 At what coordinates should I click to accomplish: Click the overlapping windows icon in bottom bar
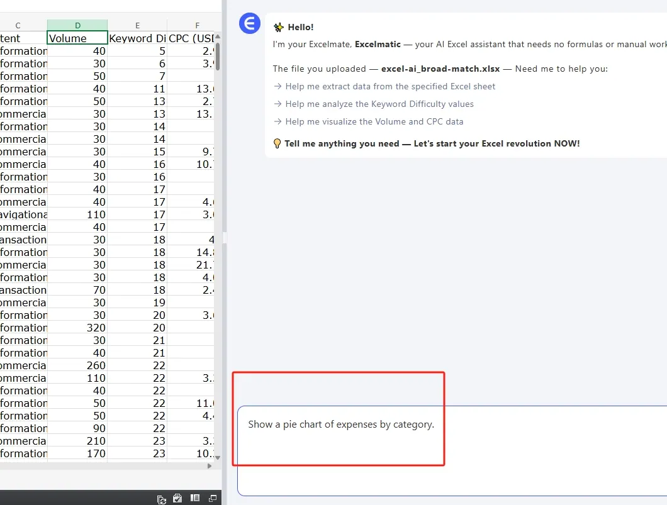pos(212,498)
